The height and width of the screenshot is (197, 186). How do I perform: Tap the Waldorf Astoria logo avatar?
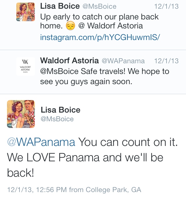(x=25, y=66)
